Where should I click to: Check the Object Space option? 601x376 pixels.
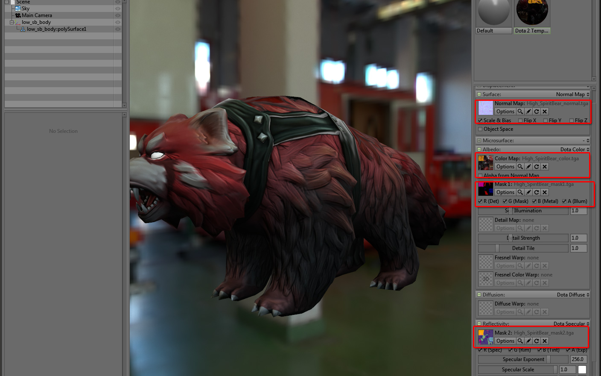480,129
